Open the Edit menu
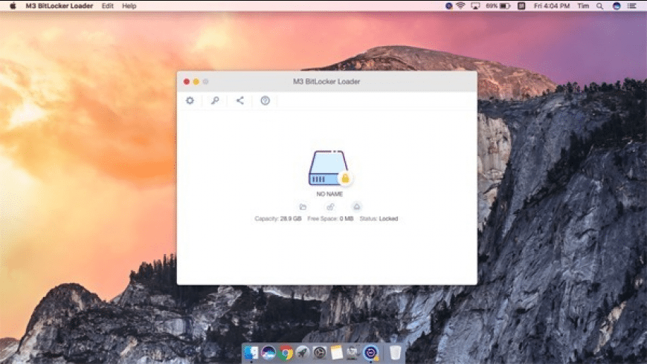This screenshot has height=364, width=647. click(x=108, y=6)
